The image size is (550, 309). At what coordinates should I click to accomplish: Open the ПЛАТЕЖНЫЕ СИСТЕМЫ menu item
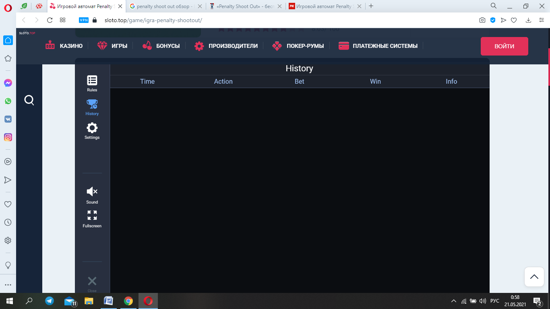point(378,46)
